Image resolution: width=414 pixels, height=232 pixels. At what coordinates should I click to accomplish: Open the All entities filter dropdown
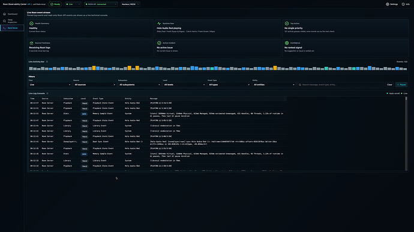pos(274,85)
